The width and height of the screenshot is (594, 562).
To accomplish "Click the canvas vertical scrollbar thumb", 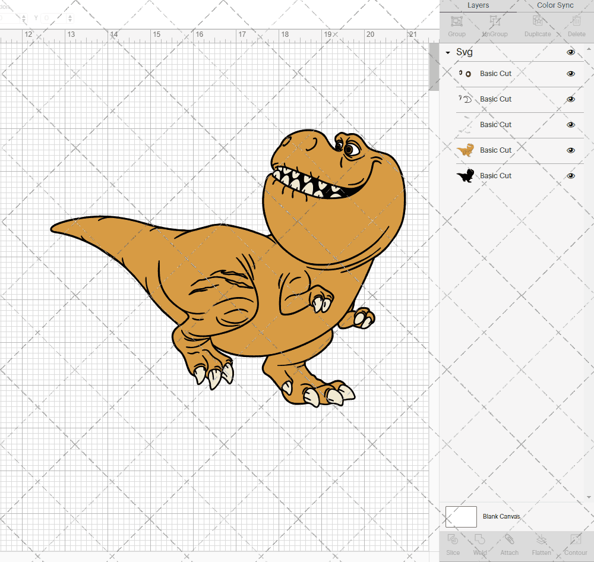I will tap(434, 67).
